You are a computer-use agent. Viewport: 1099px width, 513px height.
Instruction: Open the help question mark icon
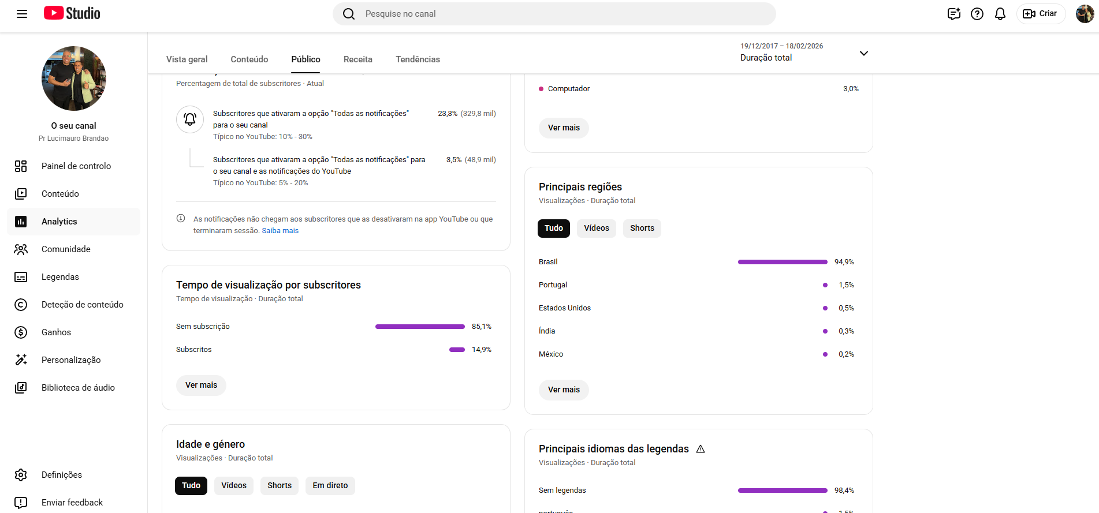tap(977, 14)
